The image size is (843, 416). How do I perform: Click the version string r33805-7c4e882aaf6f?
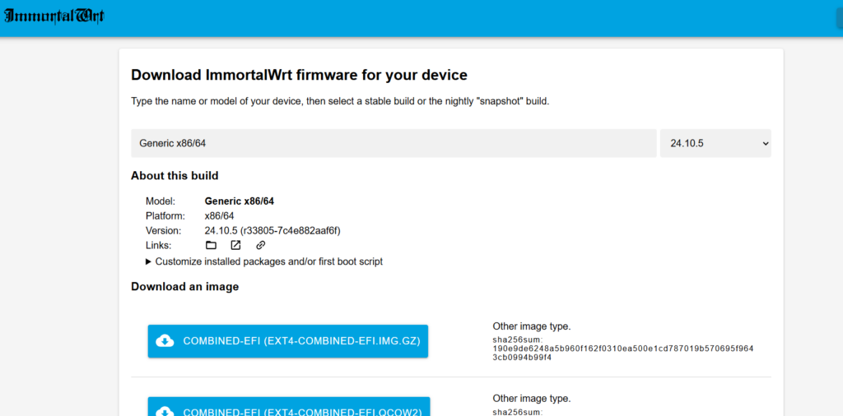[x=290, y=230]
